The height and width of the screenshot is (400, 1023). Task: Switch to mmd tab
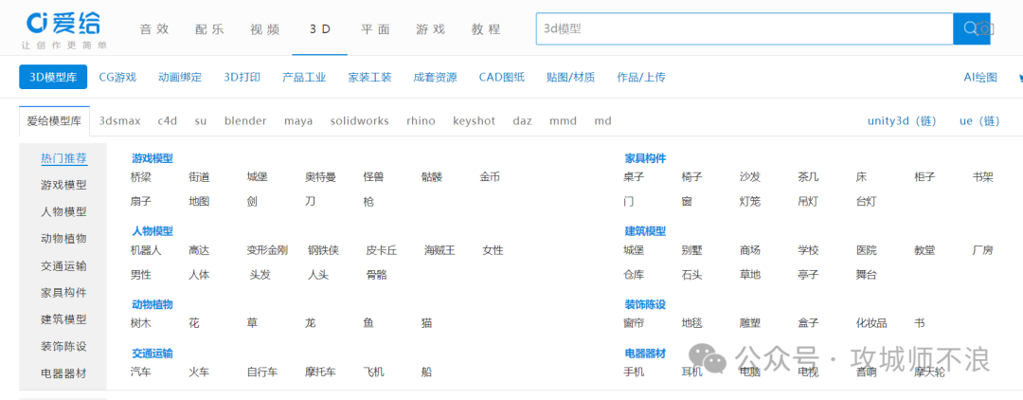pyautogui.click(x=563, y=120)
